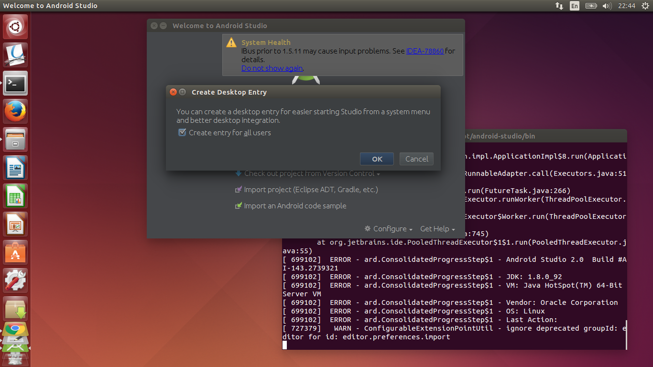Click the Do not show again link

click(x=272, y=68)
